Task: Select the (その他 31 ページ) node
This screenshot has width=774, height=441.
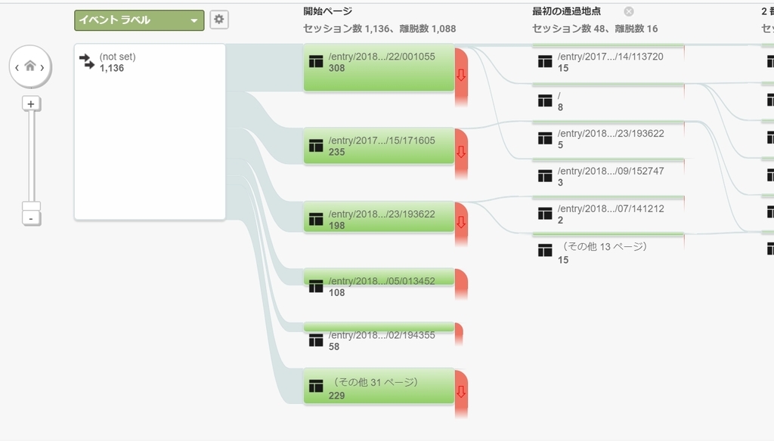Action: (x=379, y=386)
